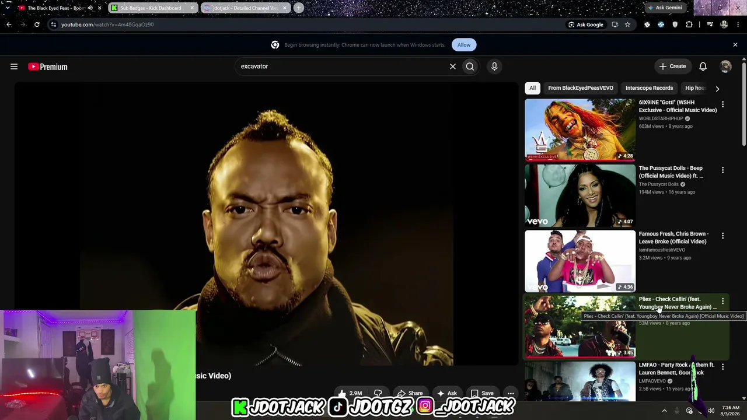
Task: Open the YouTube account avatar menu
Action: tap(725, 66)
